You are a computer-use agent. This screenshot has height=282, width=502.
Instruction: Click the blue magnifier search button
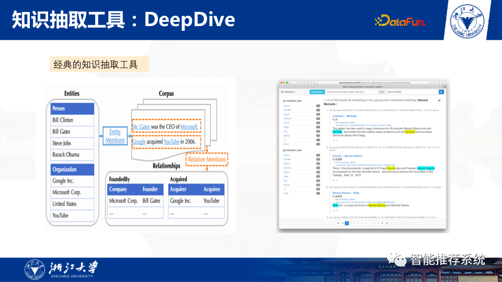[441, 92]
